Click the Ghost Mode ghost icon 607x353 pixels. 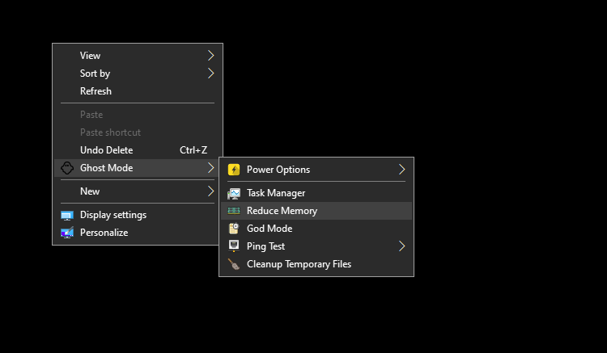click(67, 168)
